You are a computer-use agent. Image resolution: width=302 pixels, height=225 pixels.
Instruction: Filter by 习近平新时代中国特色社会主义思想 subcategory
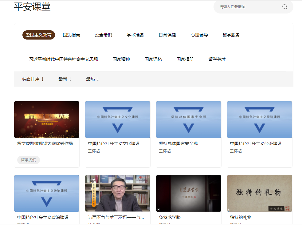pos(63,59)
